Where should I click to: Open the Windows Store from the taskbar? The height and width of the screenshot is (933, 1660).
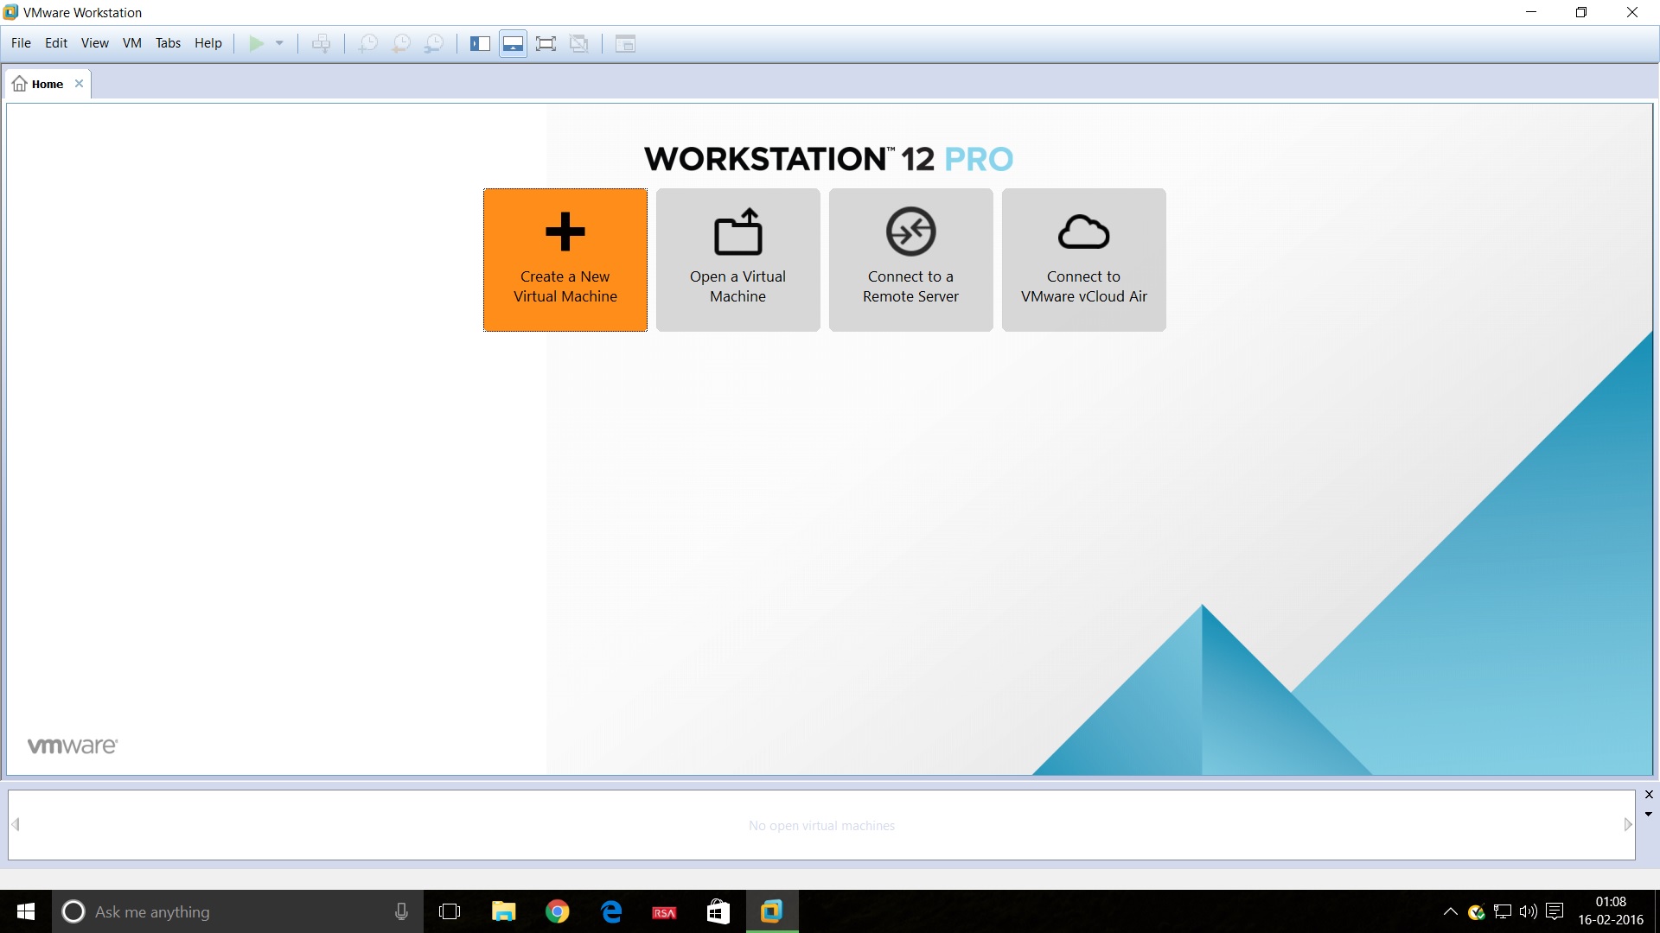pyautogui.click(x=718, y=911)
